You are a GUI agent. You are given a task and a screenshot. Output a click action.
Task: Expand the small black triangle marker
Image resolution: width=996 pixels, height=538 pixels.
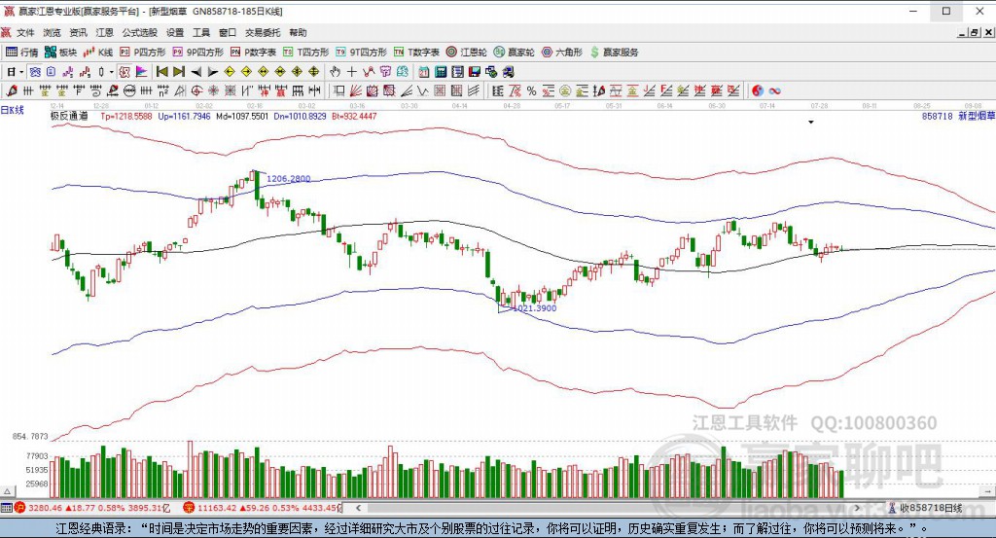pyautogui.click(x=811, y=122)
